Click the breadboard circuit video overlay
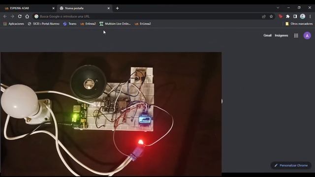The height and width of the screenshot is (177, 315). [111, 114]
